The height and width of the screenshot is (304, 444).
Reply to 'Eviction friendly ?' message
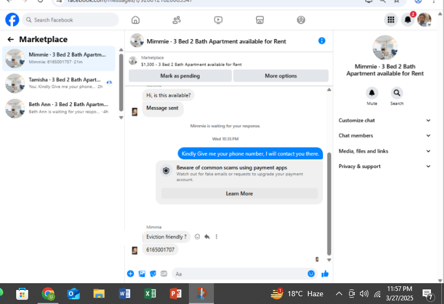click(x=207, y=237)
